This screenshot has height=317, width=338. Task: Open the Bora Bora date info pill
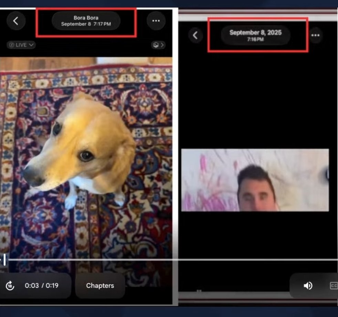coord(86,21)
